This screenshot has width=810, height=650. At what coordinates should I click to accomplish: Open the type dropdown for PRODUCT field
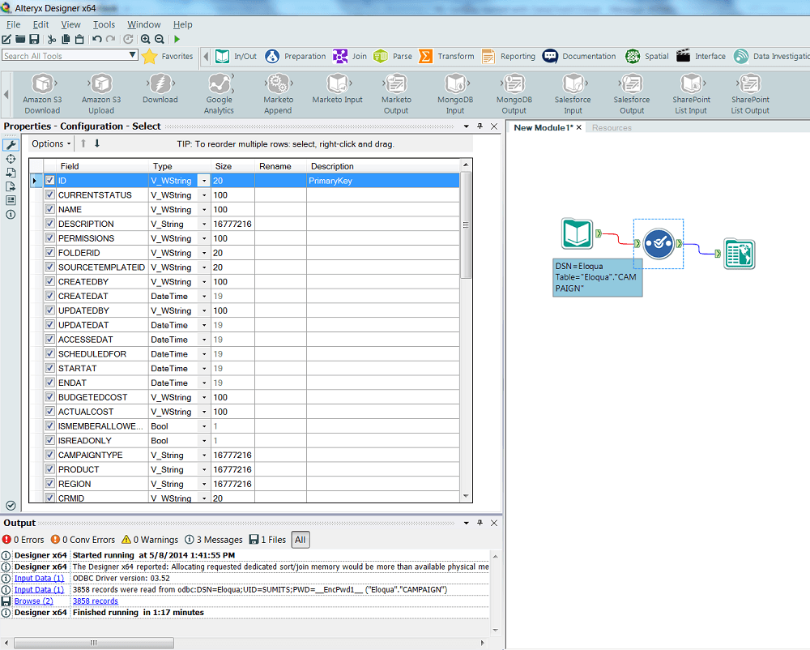tap(204, 470)
